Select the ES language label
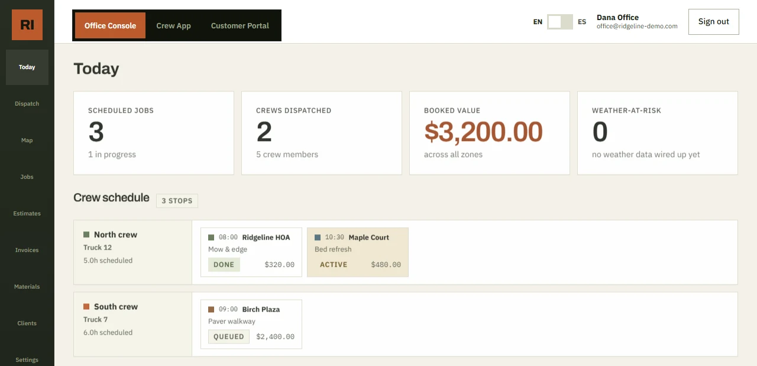Image resolution: width=757 pixels, height=366 pixels. tap(582, 22)
